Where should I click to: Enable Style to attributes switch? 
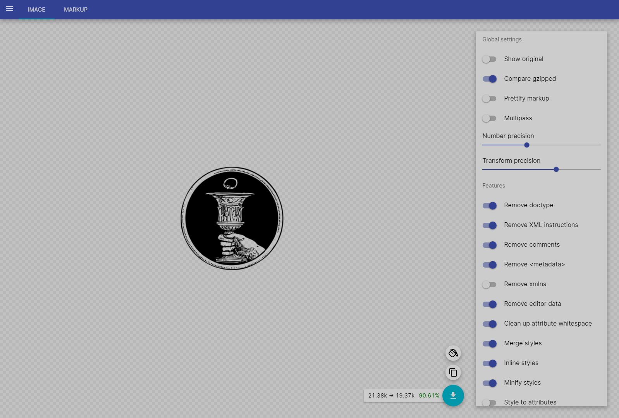pos(489,403)
